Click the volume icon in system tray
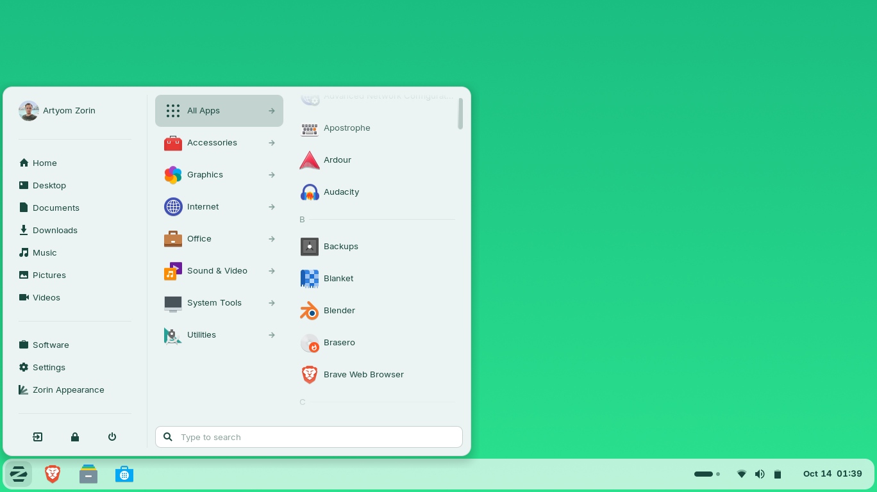 (760, 474)
